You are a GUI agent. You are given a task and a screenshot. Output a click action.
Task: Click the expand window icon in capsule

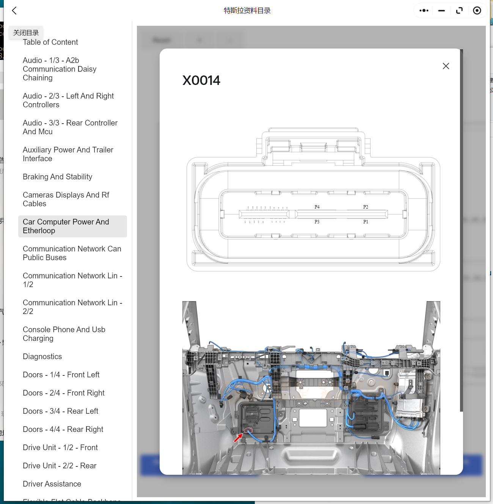point(459,11)
